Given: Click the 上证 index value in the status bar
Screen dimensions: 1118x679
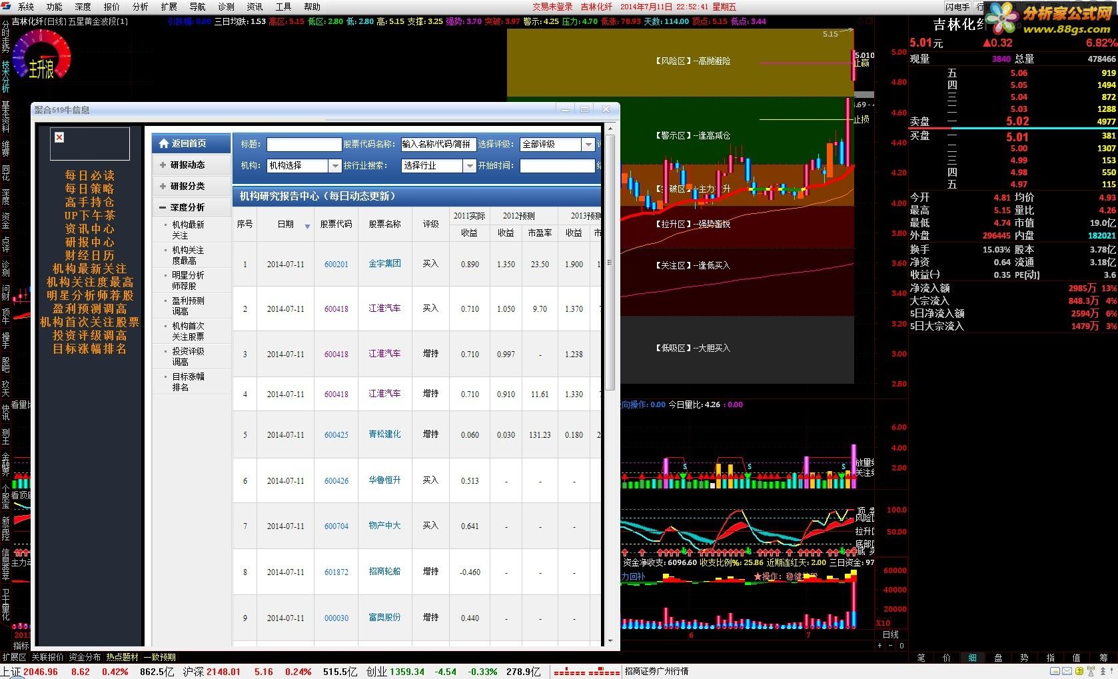Looking at the screenshot, I should 40,672.
